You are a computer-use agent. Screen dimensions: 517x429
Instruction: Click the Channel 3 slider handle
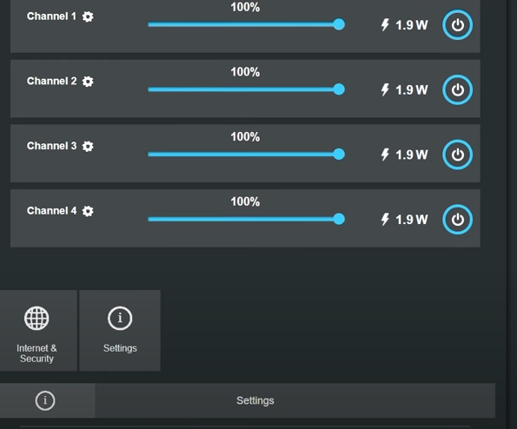[x=339, y=155]
